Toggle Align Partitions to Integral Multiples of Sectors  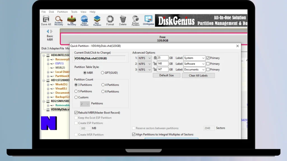click(x=134, y=134)
